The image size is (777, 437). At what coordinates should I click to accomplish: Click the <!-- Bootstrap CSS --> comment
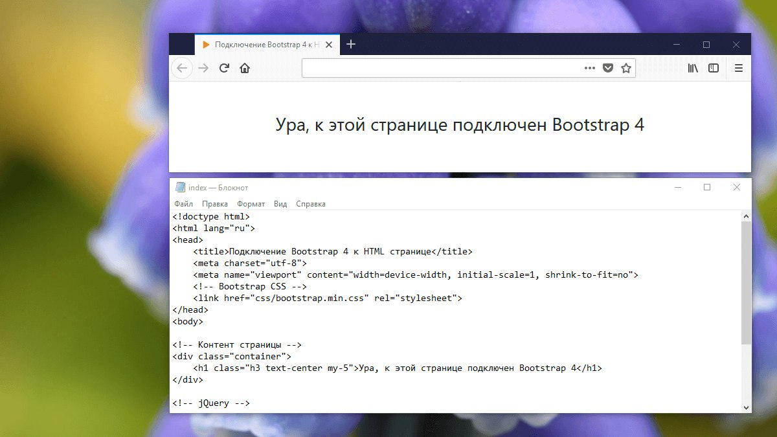click(x=250, y=287)
